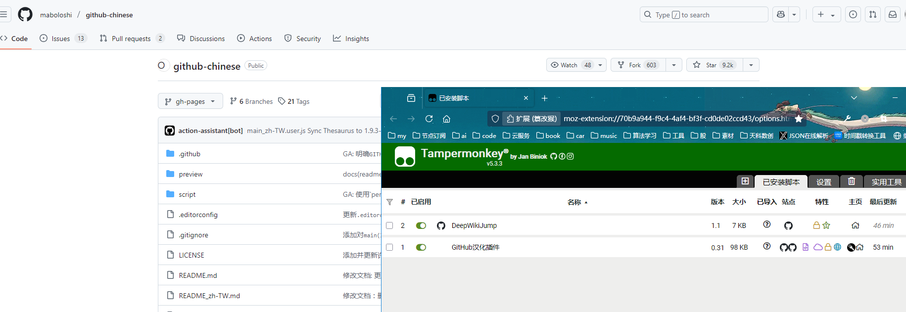
Task: Open the Firefox wrench tools icon
Action: 847,119
